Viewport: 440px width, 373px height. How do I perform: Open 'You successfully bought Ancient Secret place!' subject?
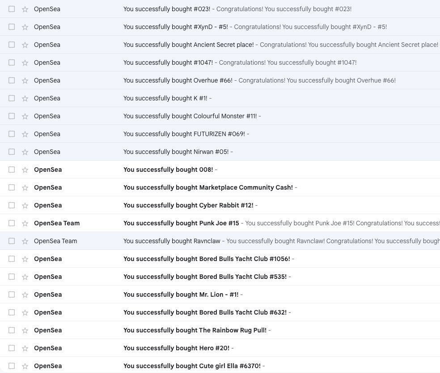pyautogui.click(x=189, y=45)
